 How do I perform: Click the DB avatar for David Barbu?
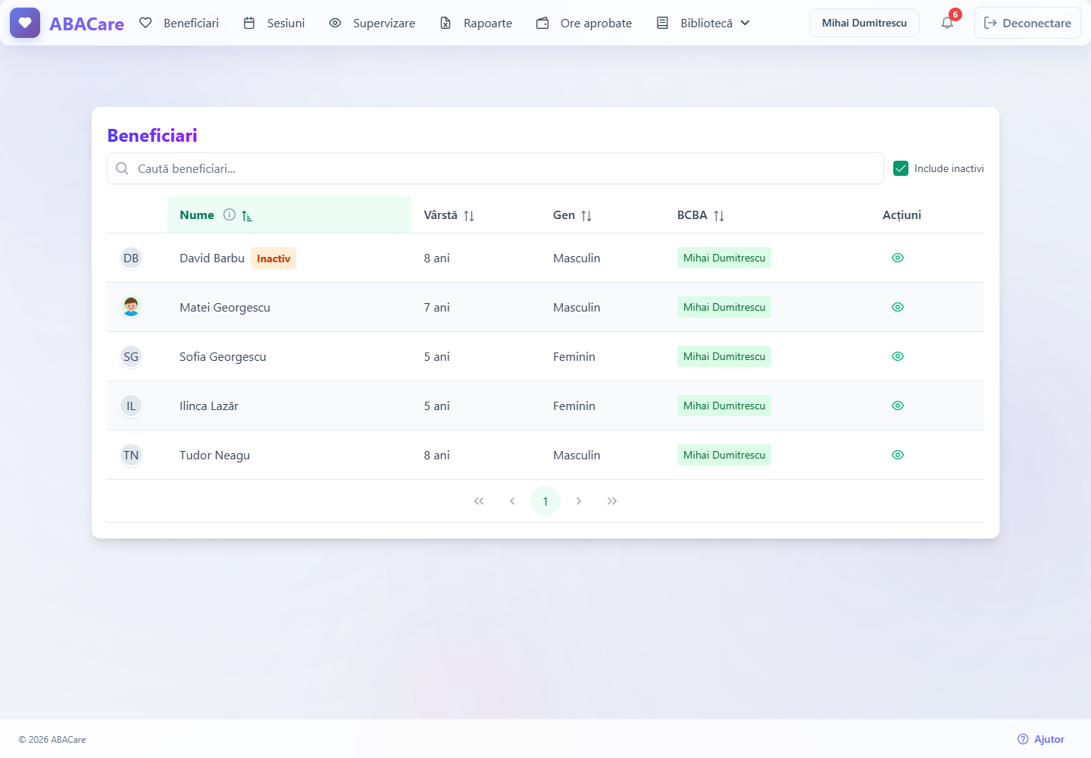(x=131, y=258)
